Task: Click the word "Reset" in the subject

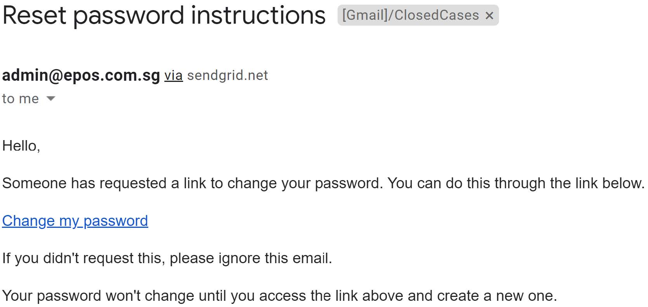Action: pos(34,16)
